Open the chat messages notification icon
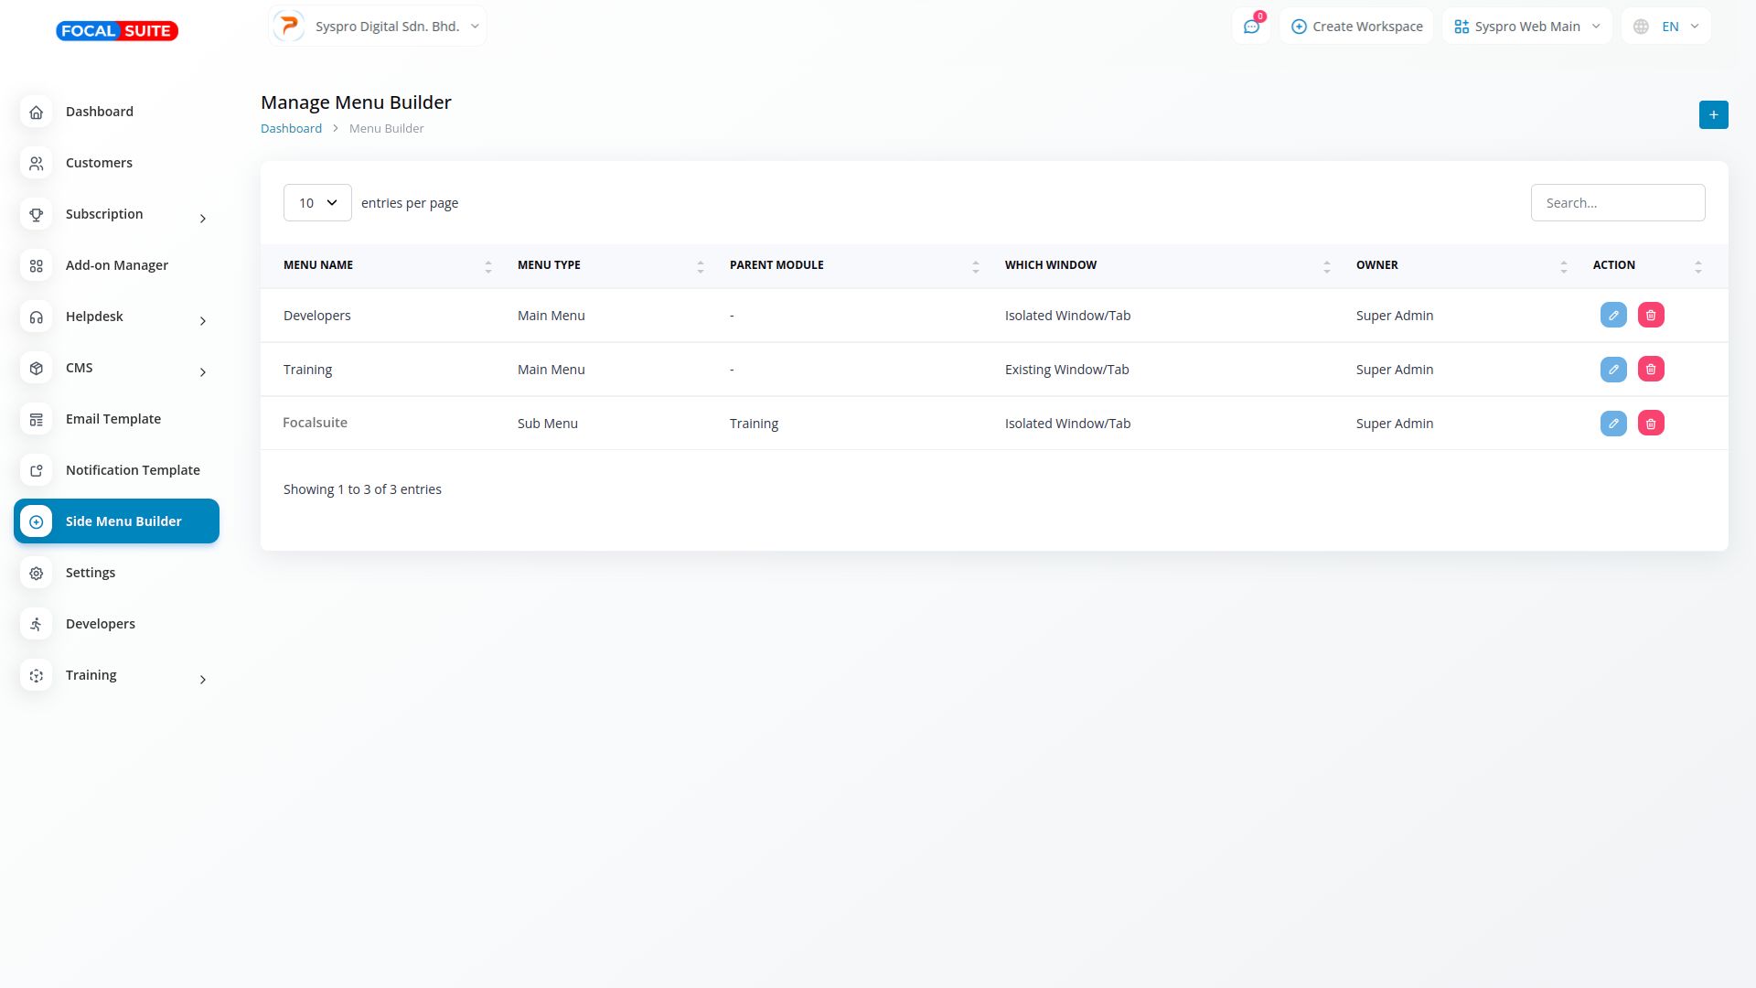The image size is (1756, 988). (1251, 27)
